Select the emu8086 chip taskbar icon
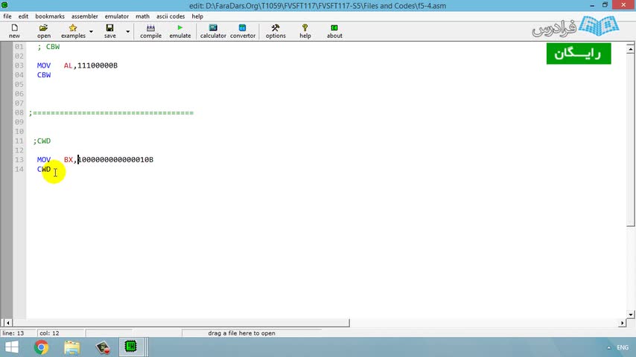 [x=130, y=347]
